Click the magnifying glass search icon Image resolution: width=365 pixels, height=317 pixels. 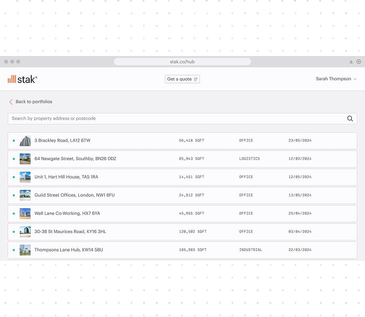tap(350, 119)
